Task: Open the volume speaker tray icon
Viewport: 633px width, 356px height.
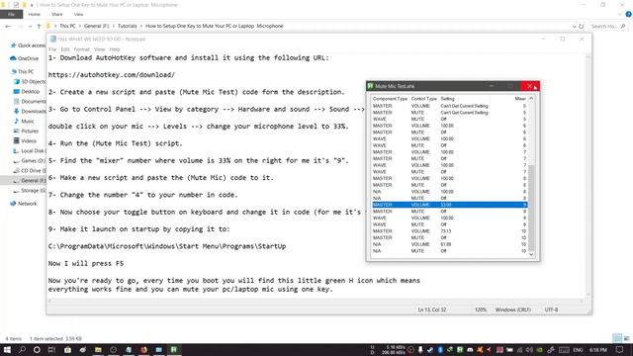Action: pos(529,350)
